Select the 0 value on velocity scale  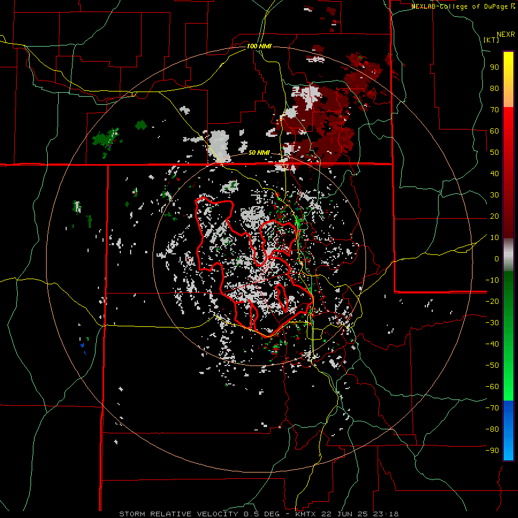497,259
